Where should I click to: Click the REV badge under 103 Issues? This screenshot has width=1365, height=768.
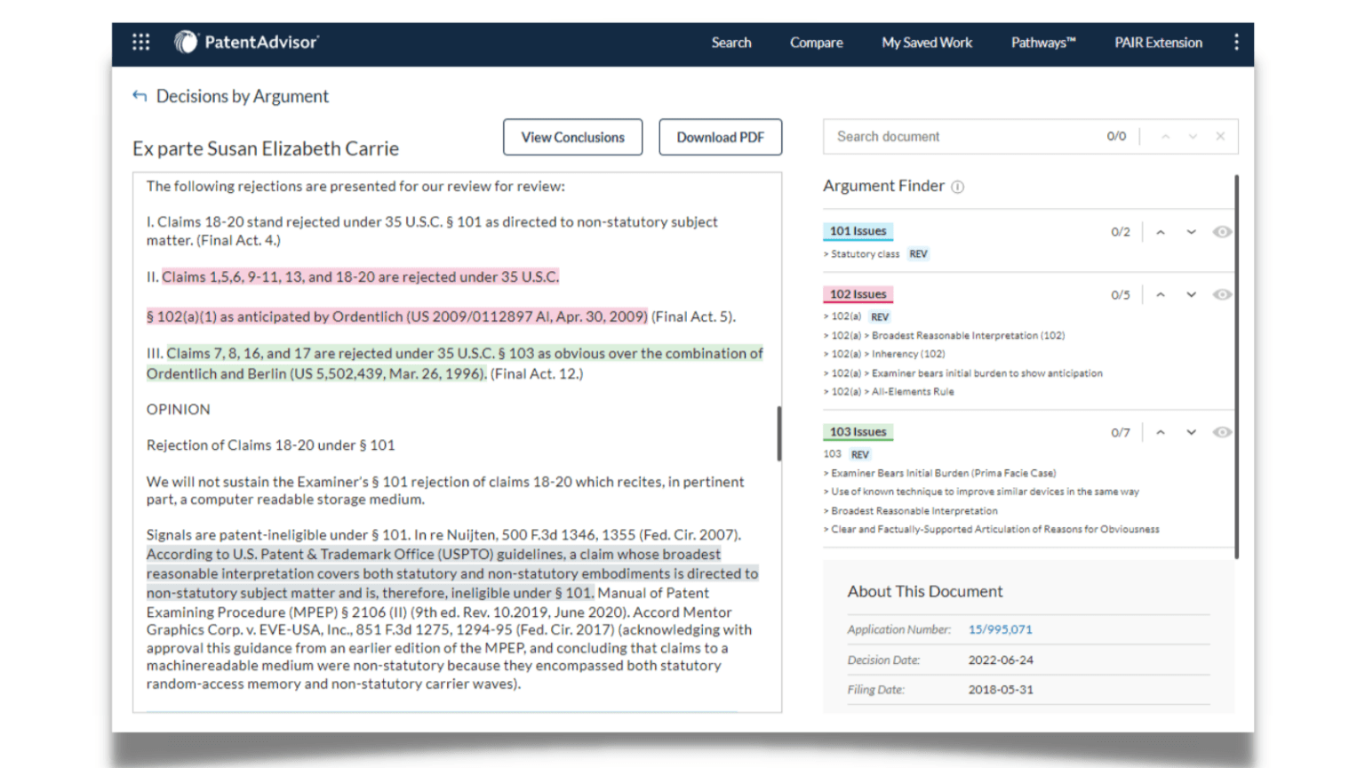point(862,455)
